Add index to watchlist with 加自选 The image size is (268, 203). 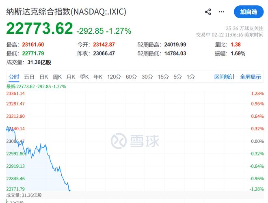[249, 12]
